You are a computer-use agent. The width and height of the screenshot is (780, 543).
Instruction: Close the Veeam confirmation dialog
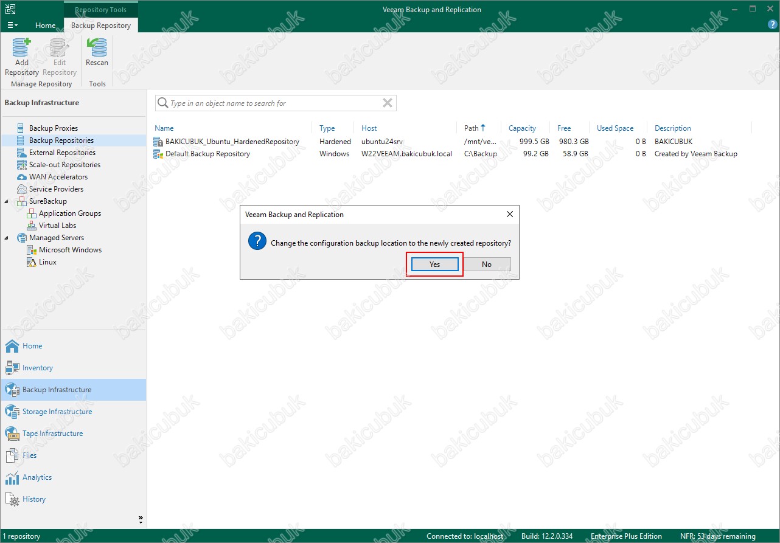click(510, 214)
